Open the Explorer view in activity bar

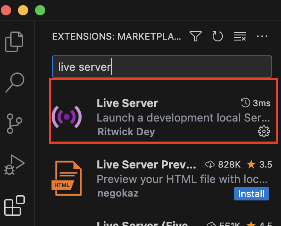tap(14, 42)
